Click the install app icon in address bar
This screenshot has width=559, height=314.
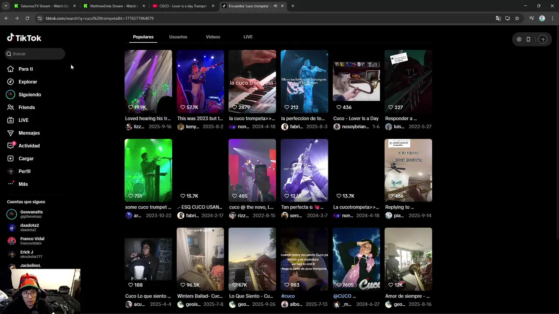tap(507, 18)
